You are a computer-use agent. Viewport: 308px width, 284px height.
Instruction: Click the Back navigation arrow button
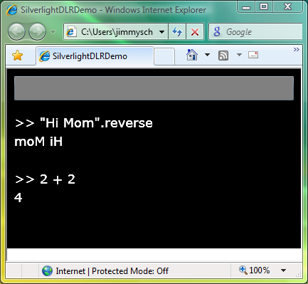click(16, 31)
